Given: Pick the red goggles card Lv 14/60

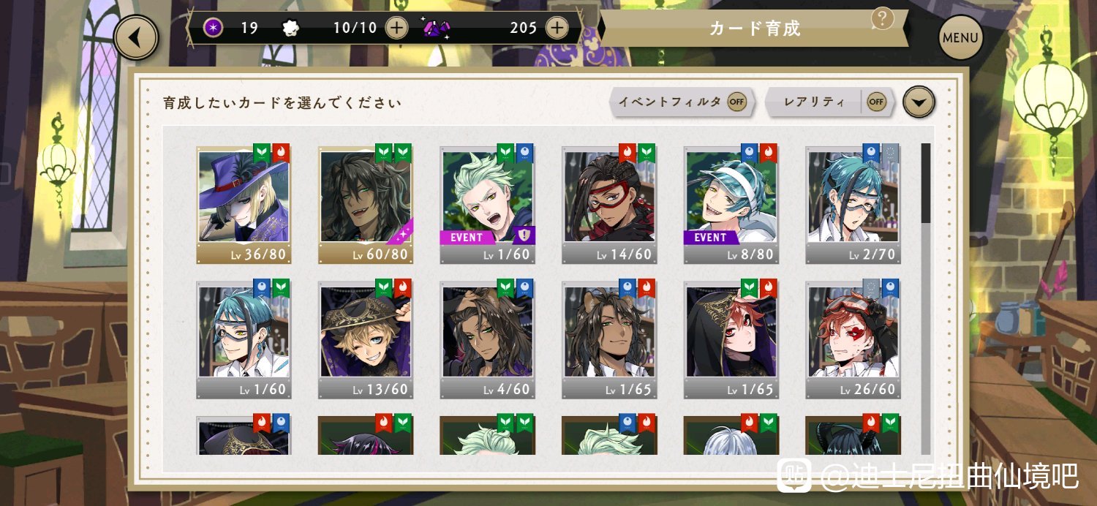Looking at the screenshot, I should [609, 204].
